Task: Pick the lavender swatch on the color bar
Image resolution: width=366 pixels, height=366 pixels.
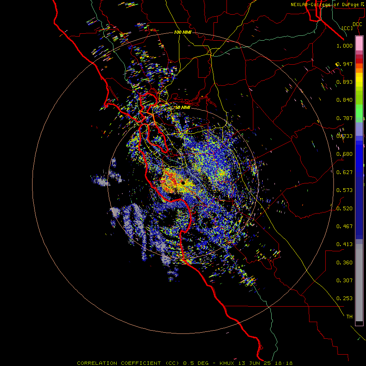Action: 359,129
